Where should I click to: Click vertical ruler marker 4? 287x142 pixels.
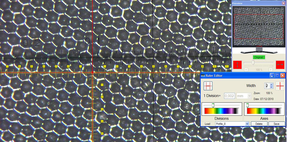[102, 121]
